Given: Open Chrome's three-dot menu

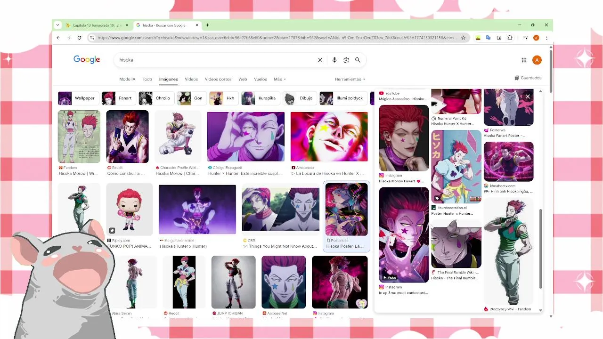Looking at the screenshot, I should click(x=546, y=38).
